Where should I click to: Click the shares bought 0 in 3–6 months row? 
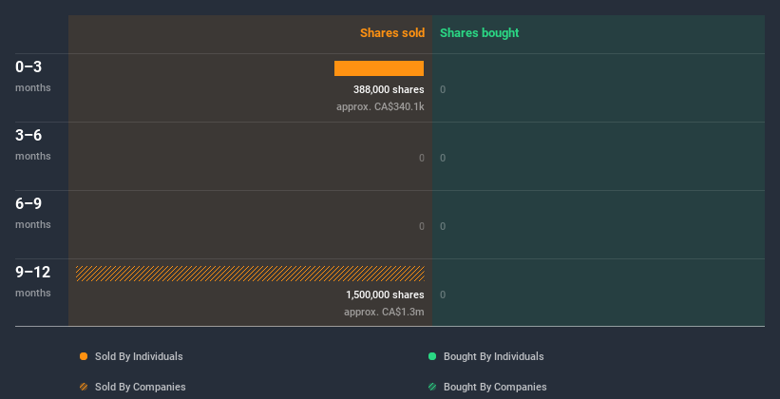(443, 159)
